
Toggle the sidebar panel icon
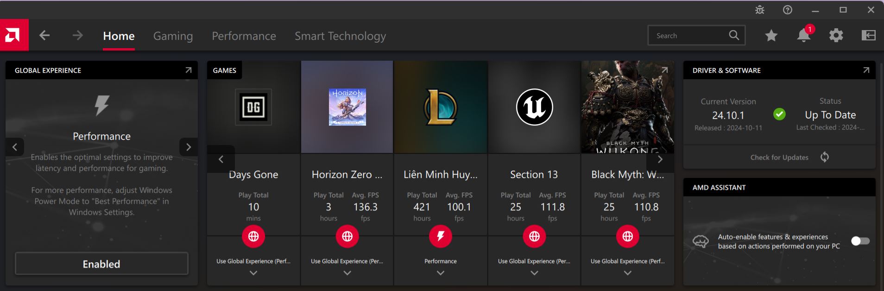pos(868,35)
